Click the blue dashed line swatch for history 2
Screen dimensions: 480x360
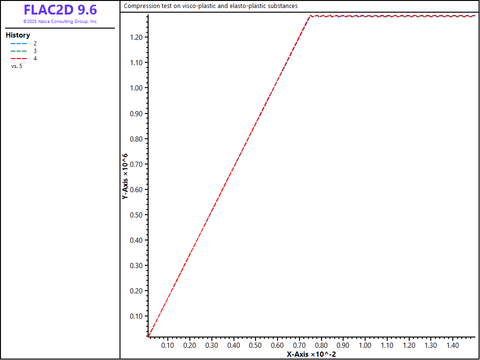(18, 44)
